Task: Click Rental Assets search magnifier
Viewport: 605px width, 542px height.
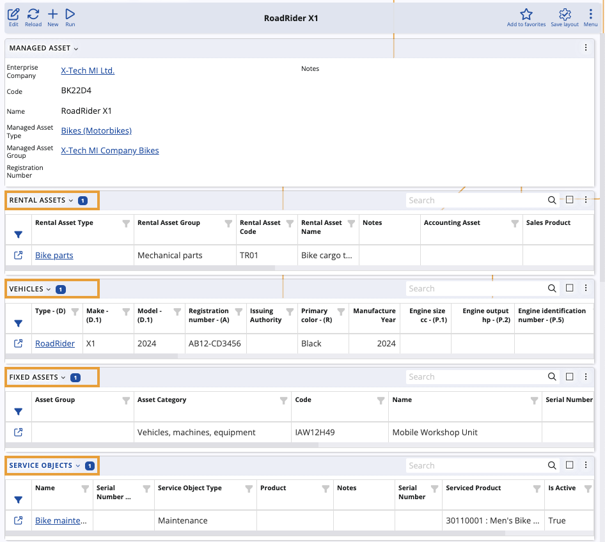Action: 552,200
